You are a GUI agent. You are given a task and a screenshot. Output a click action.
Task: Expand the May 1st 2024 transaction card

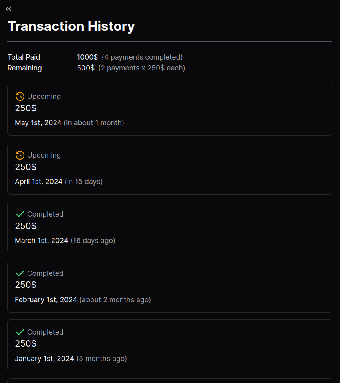click(x=169, y=110)
